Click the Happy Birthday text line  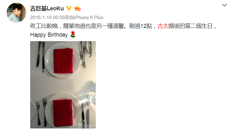[x=49, y=35]
